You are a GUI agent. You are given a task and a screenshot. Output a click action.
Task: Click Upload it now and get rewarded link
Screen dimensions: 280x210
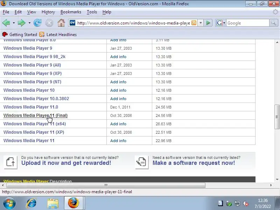[66, 163]
